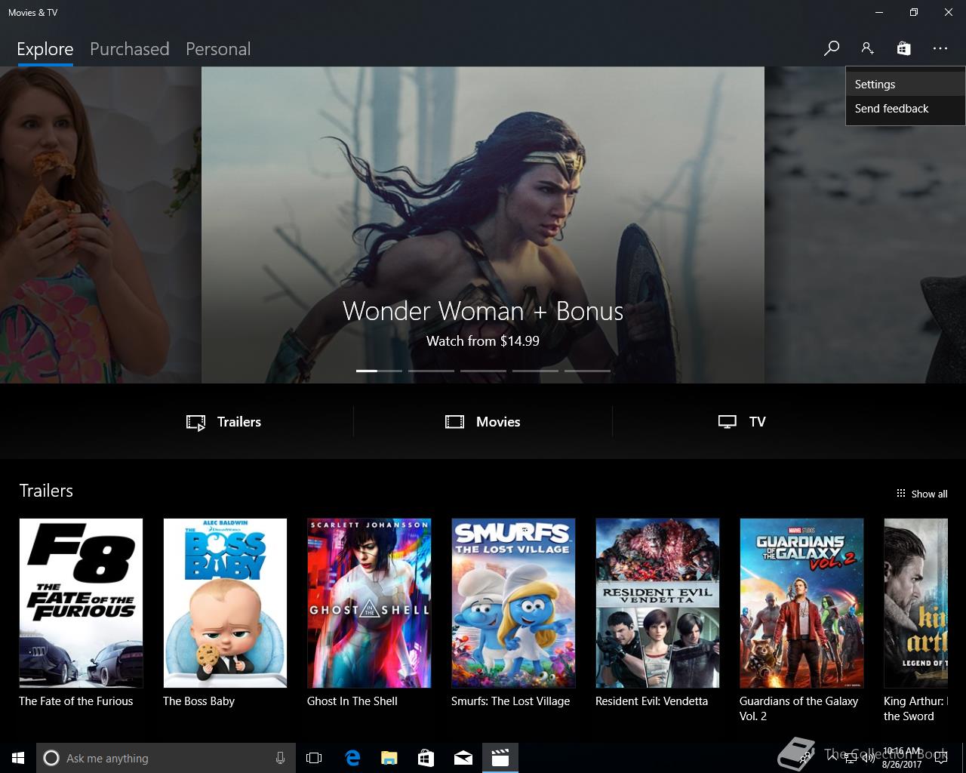The height and width of the screenshot is (773, 966).
Task: Open Resident Evil: Vendetta poster
Action: click(x=657, y=603)
